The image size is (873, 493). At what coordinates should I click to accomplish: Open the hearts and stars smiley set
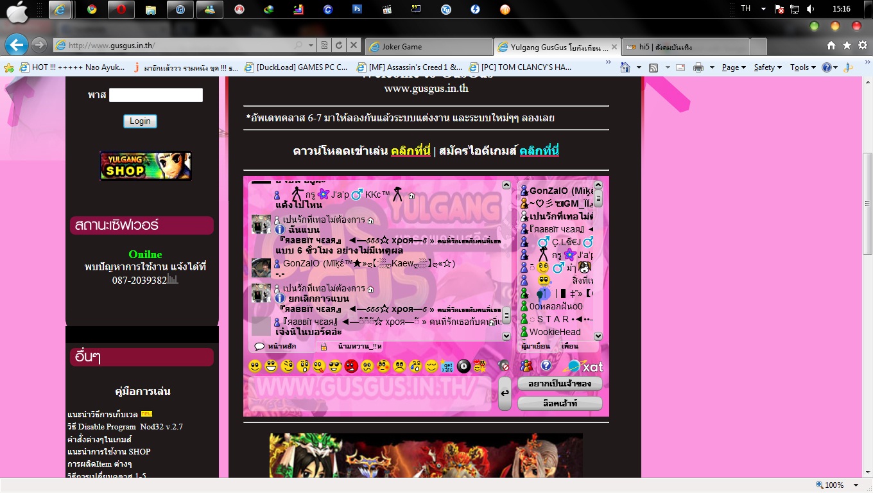(x=480, y=367)
